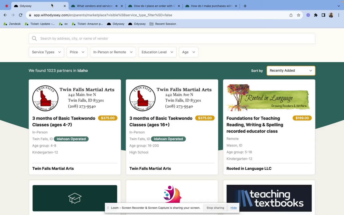344x215 pixels.
Task: Open the Chrome three-dot menu
Action: (339, 15)
